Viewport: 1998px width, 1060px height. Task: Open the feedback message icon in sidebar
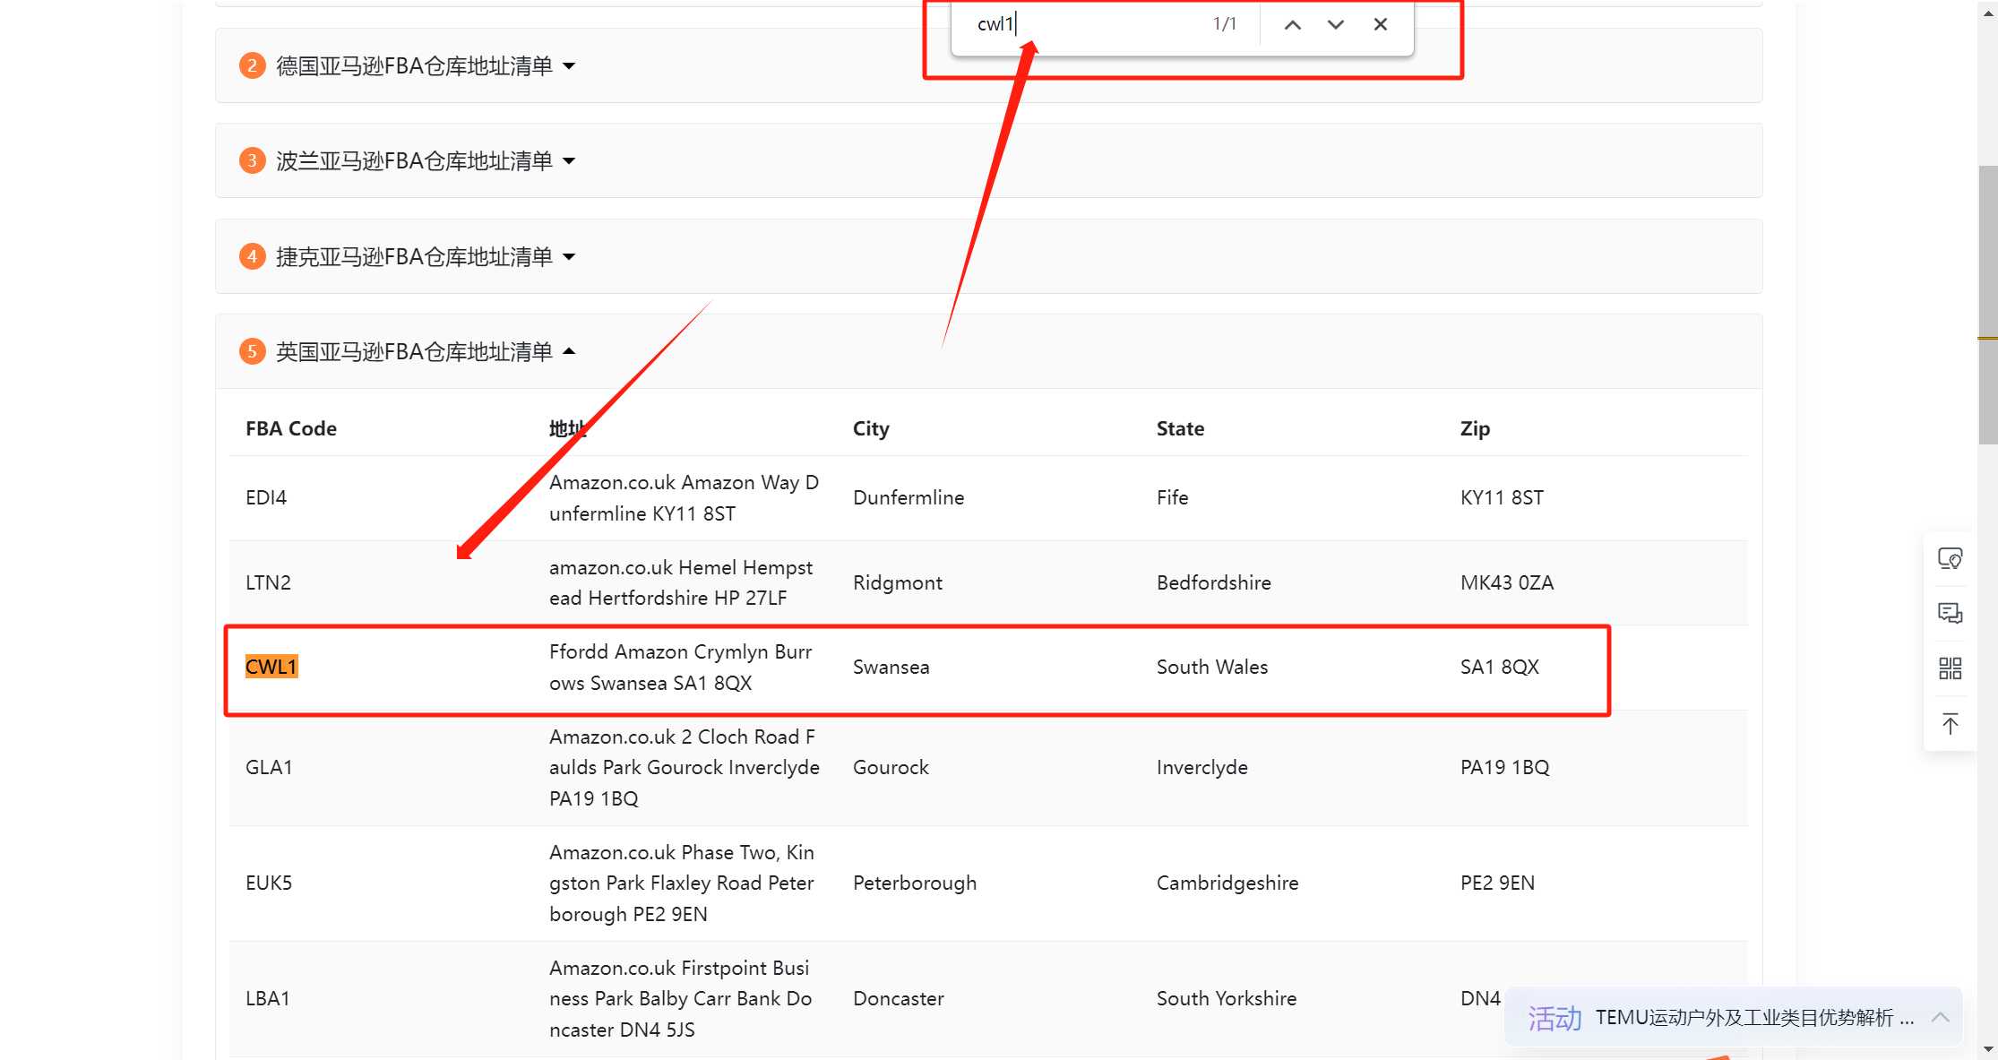(1950, 614)
